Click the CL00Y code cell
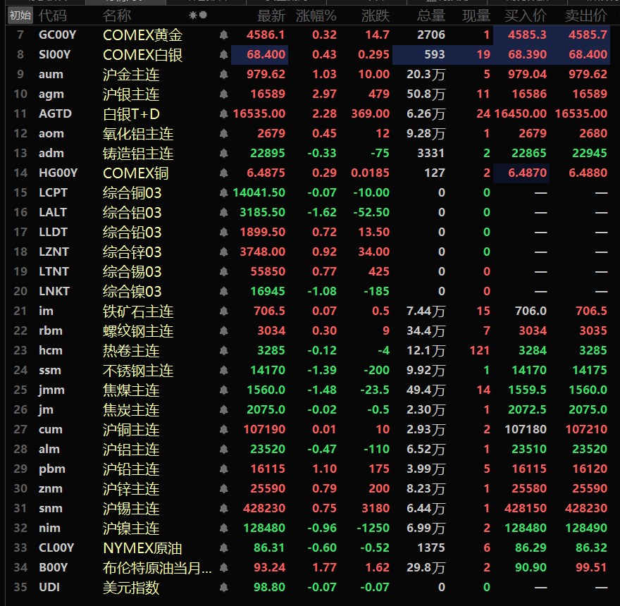This screenshot has width=620, height=606. click(x=56, y=548)
